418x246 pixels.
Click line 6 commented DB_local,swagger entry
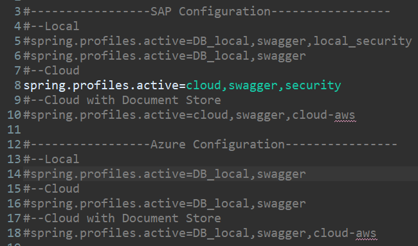(x=165, y=56)
